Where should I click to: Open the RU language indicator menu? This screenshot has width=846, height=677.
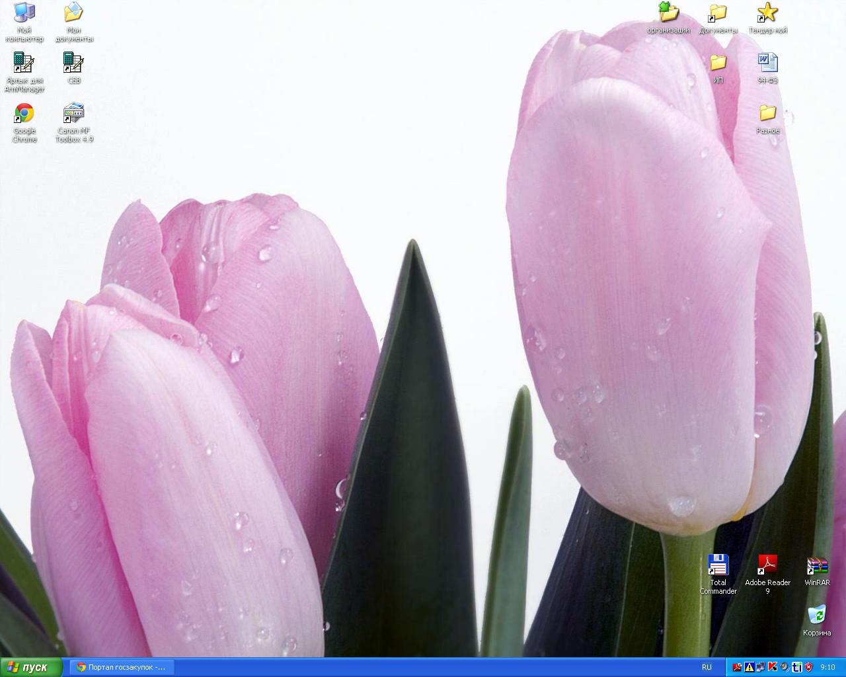point(707,667)
